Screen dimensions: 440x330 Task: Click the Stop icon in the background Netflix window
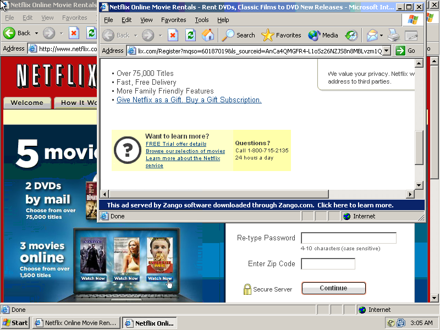coord(74,33)
